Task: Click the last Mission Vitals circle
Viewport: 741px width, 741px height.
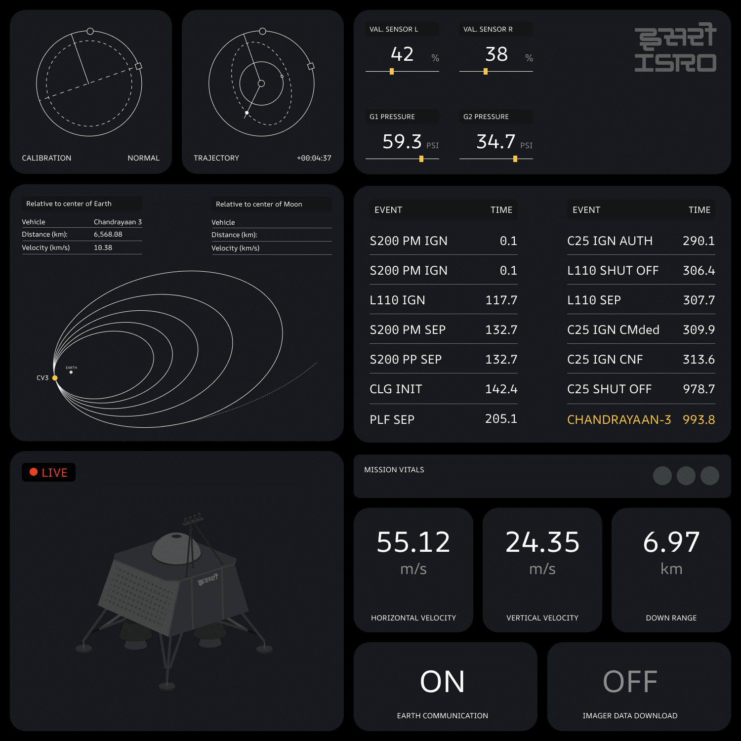Action: [x=709, y=476]
